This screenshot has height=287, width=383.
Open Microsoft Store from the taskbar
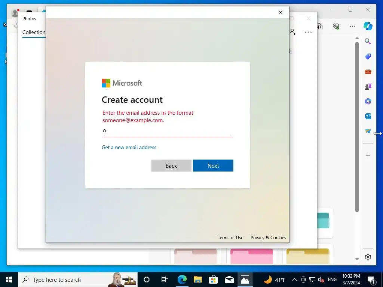coord(213,280)
